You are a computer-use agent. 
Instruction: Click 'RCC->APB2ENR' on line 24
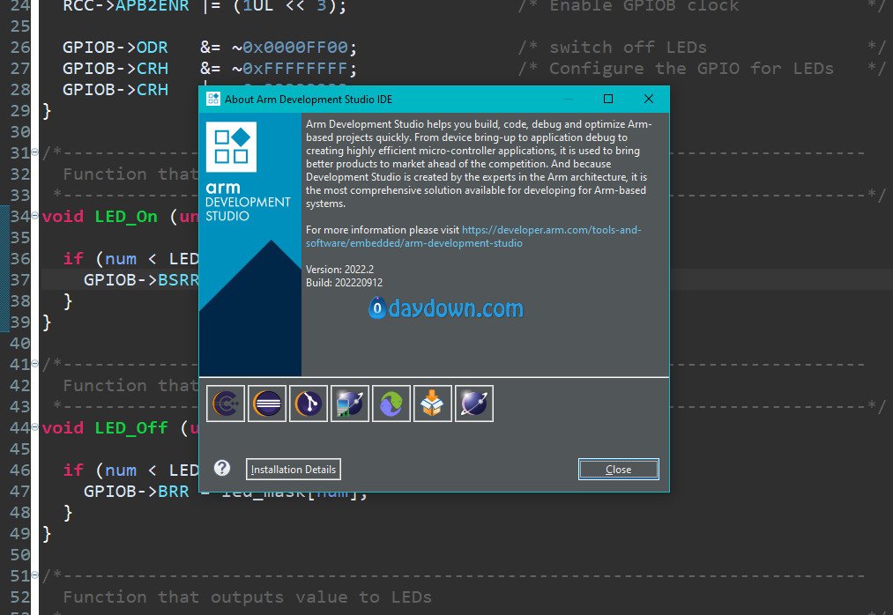[x=125, y=6]
